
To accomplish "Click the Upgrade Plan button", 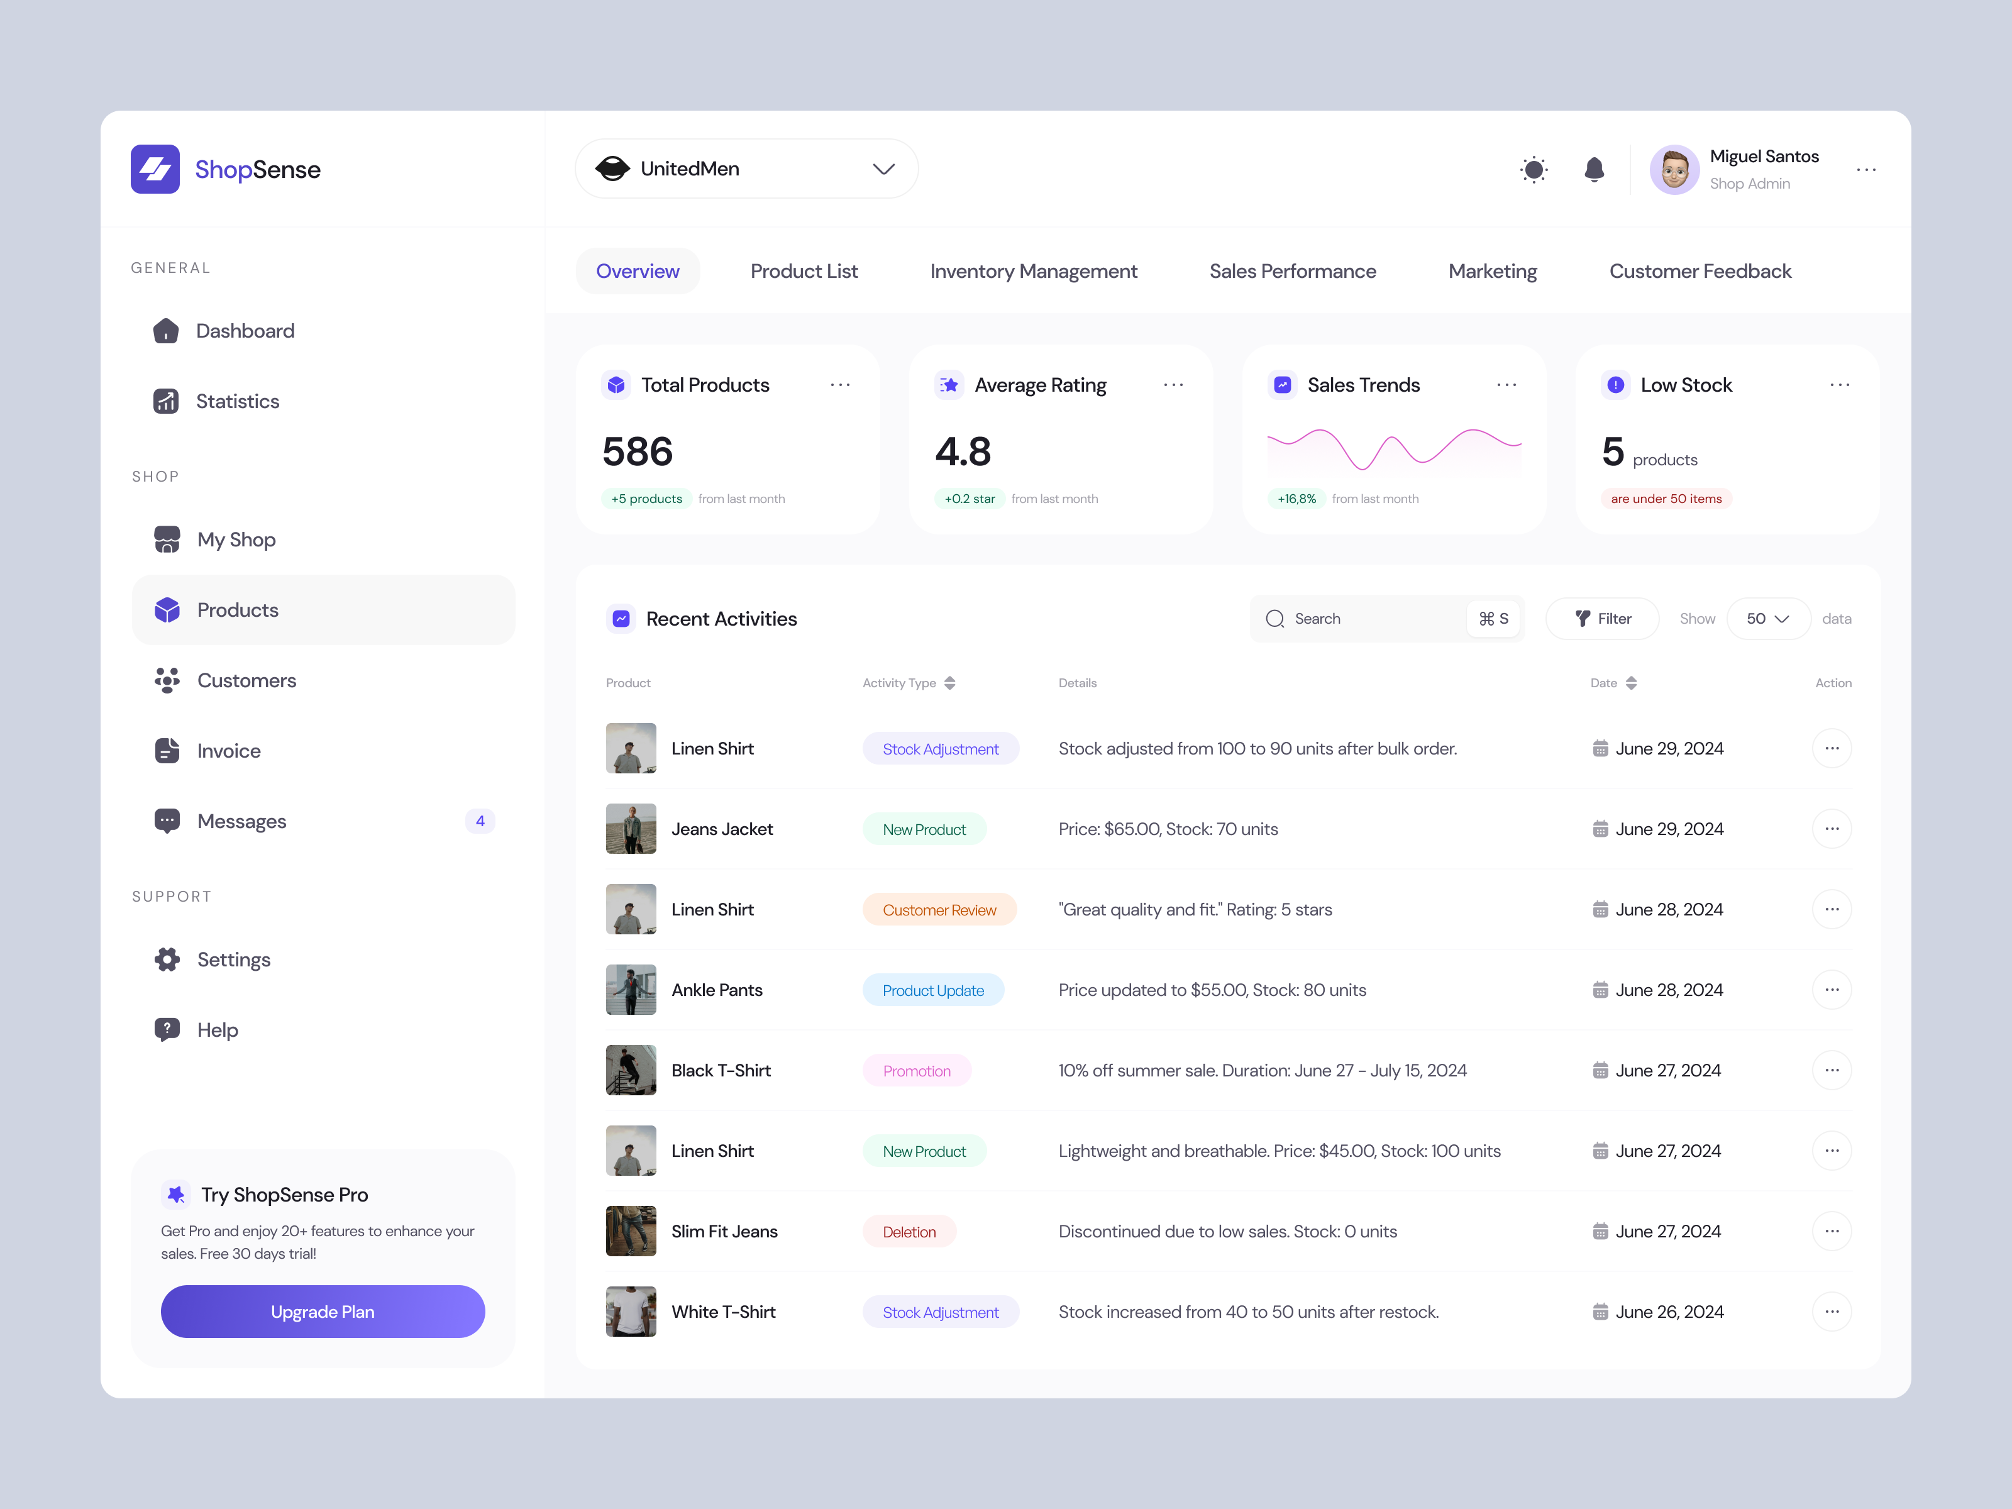I will pyautogui.click(x=322, y=1312).
